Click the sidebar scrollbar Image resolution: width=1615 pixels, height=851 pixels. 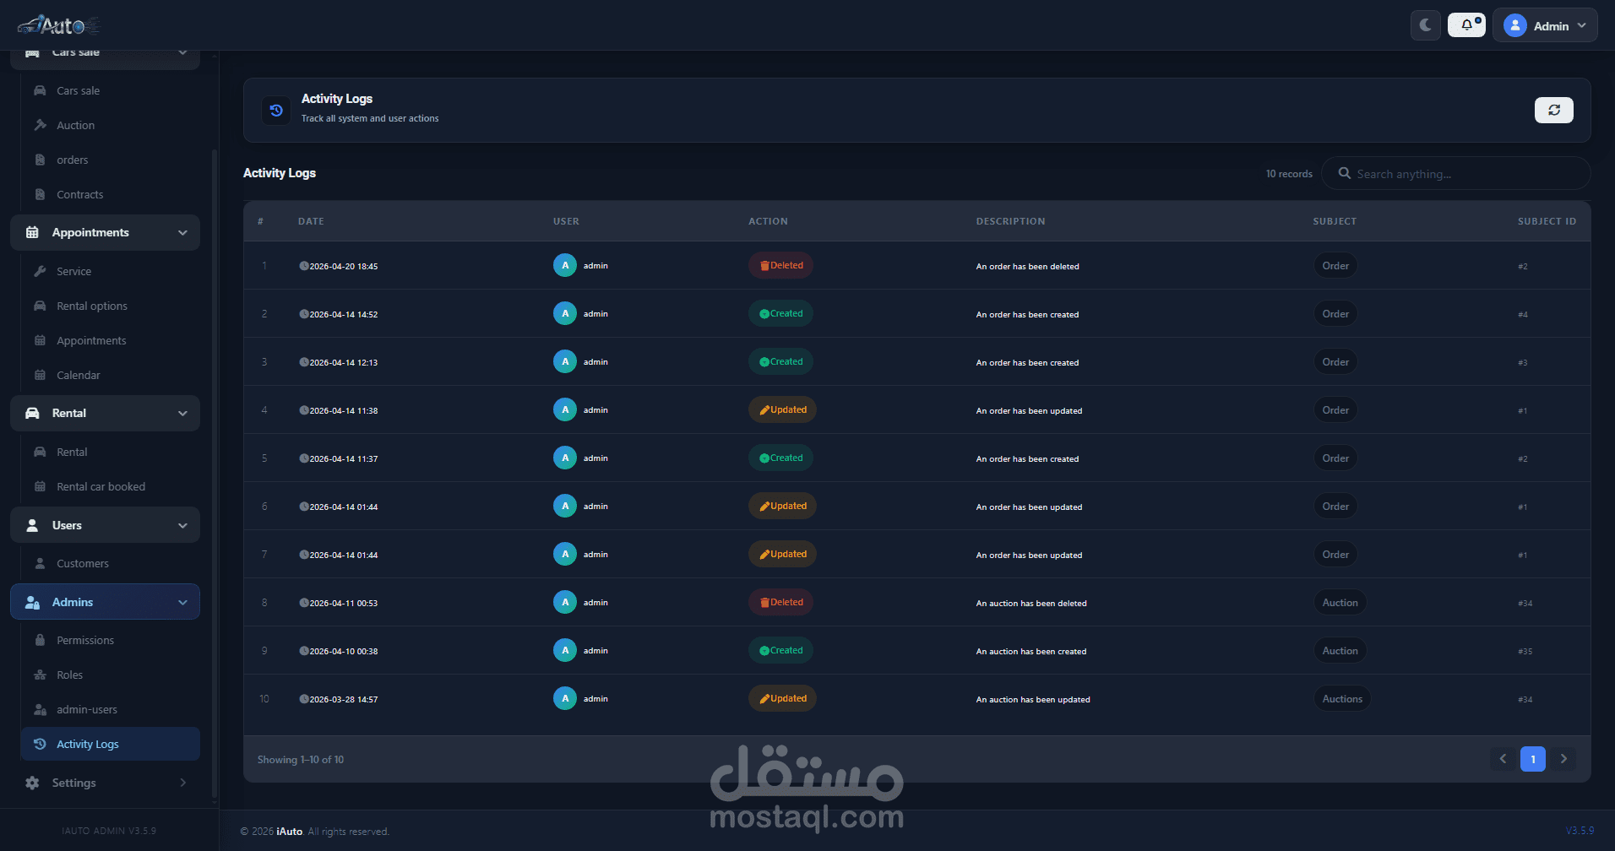point(215,473)
